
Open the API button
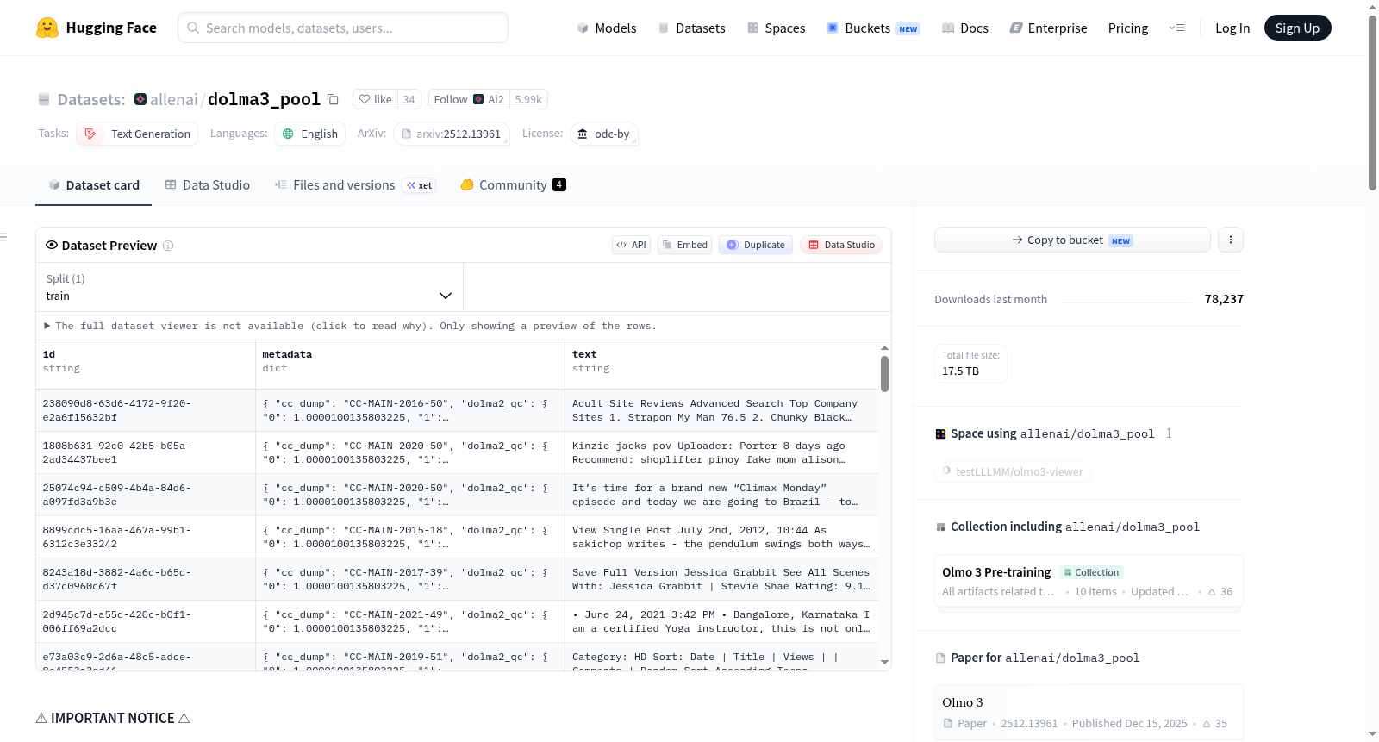(x=631, y=245)
